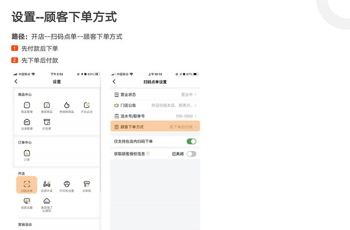The height and width of the screenshot is (230, 350).
Task: Click 先下单后付款 list item below path
Action: (x=40, y=60)
